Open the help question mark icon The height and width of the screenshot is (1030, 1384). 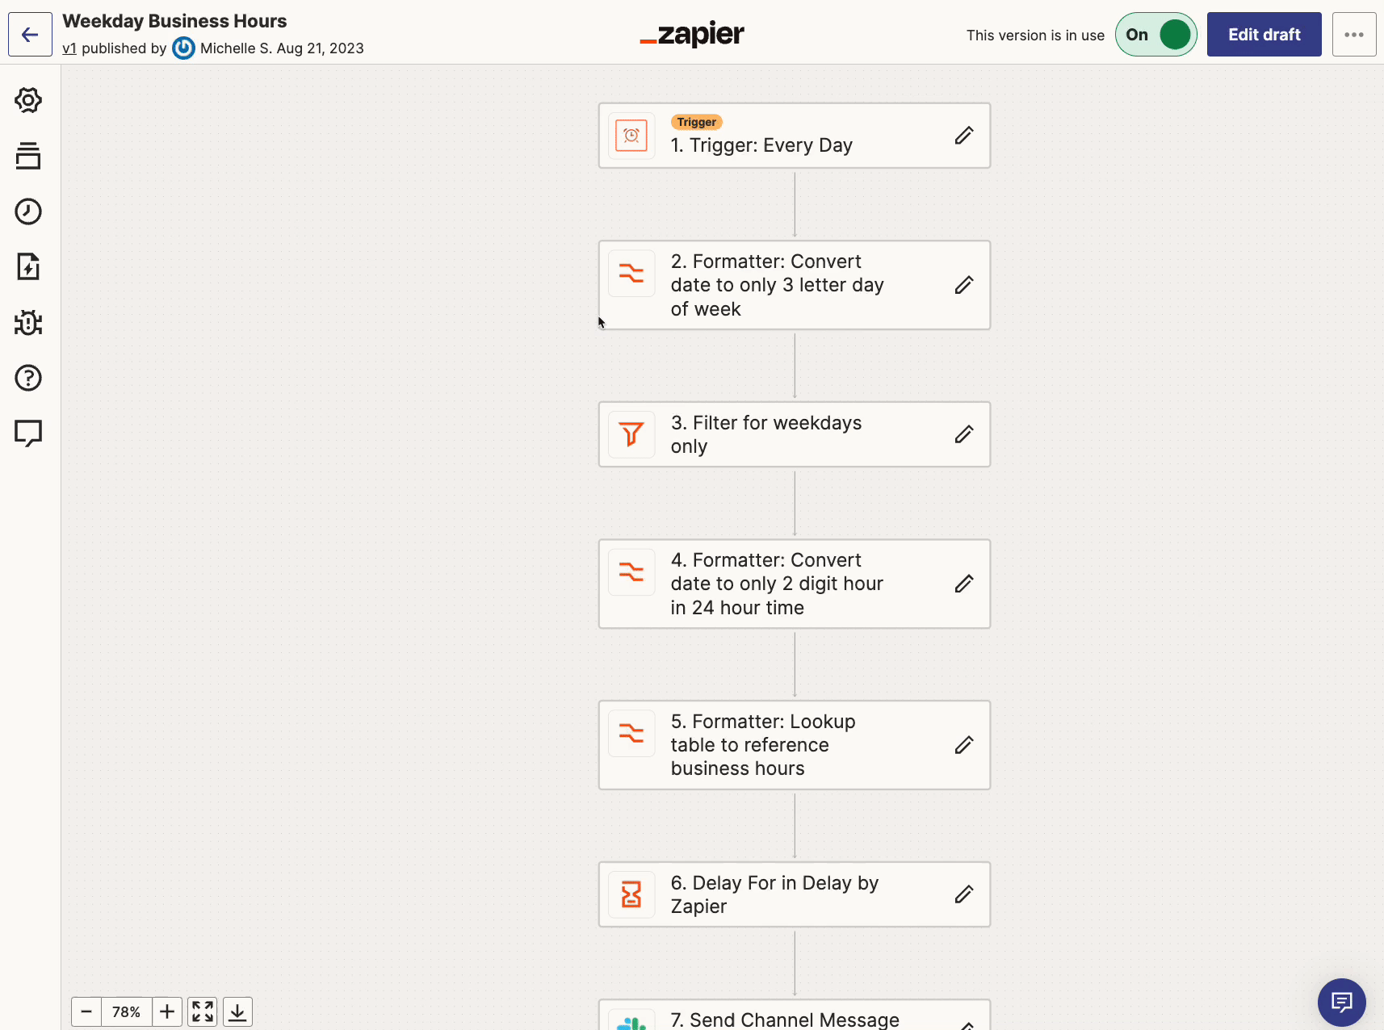[x=28, y=378]
